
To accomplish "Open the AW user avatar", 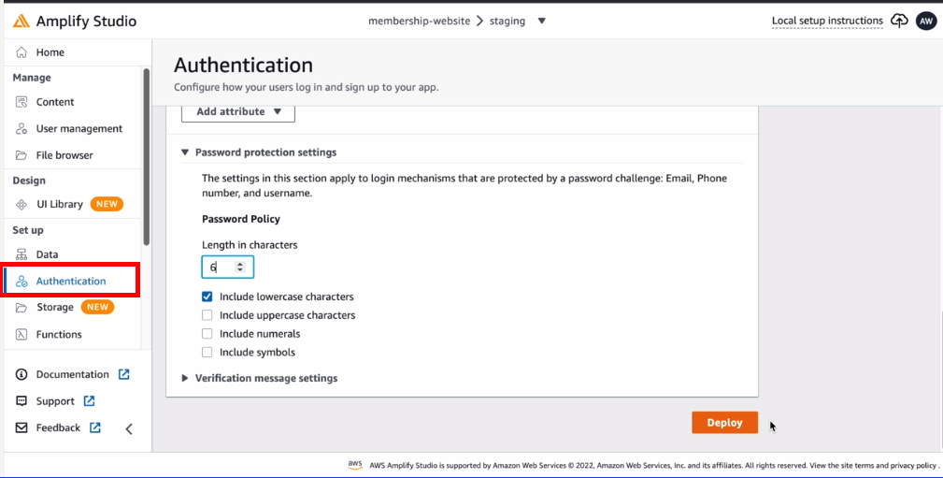I will click(925, 22).
